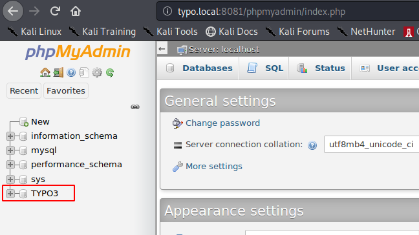
Task: Open the server connection collation dropdown
Action: [371, 145]
